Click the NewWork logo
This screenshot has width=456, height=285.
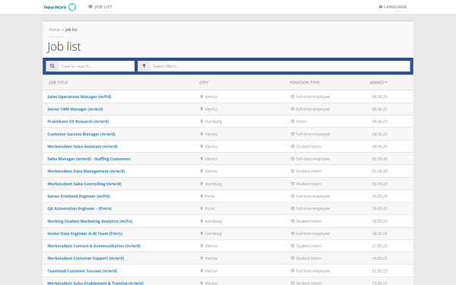(60, 7)
